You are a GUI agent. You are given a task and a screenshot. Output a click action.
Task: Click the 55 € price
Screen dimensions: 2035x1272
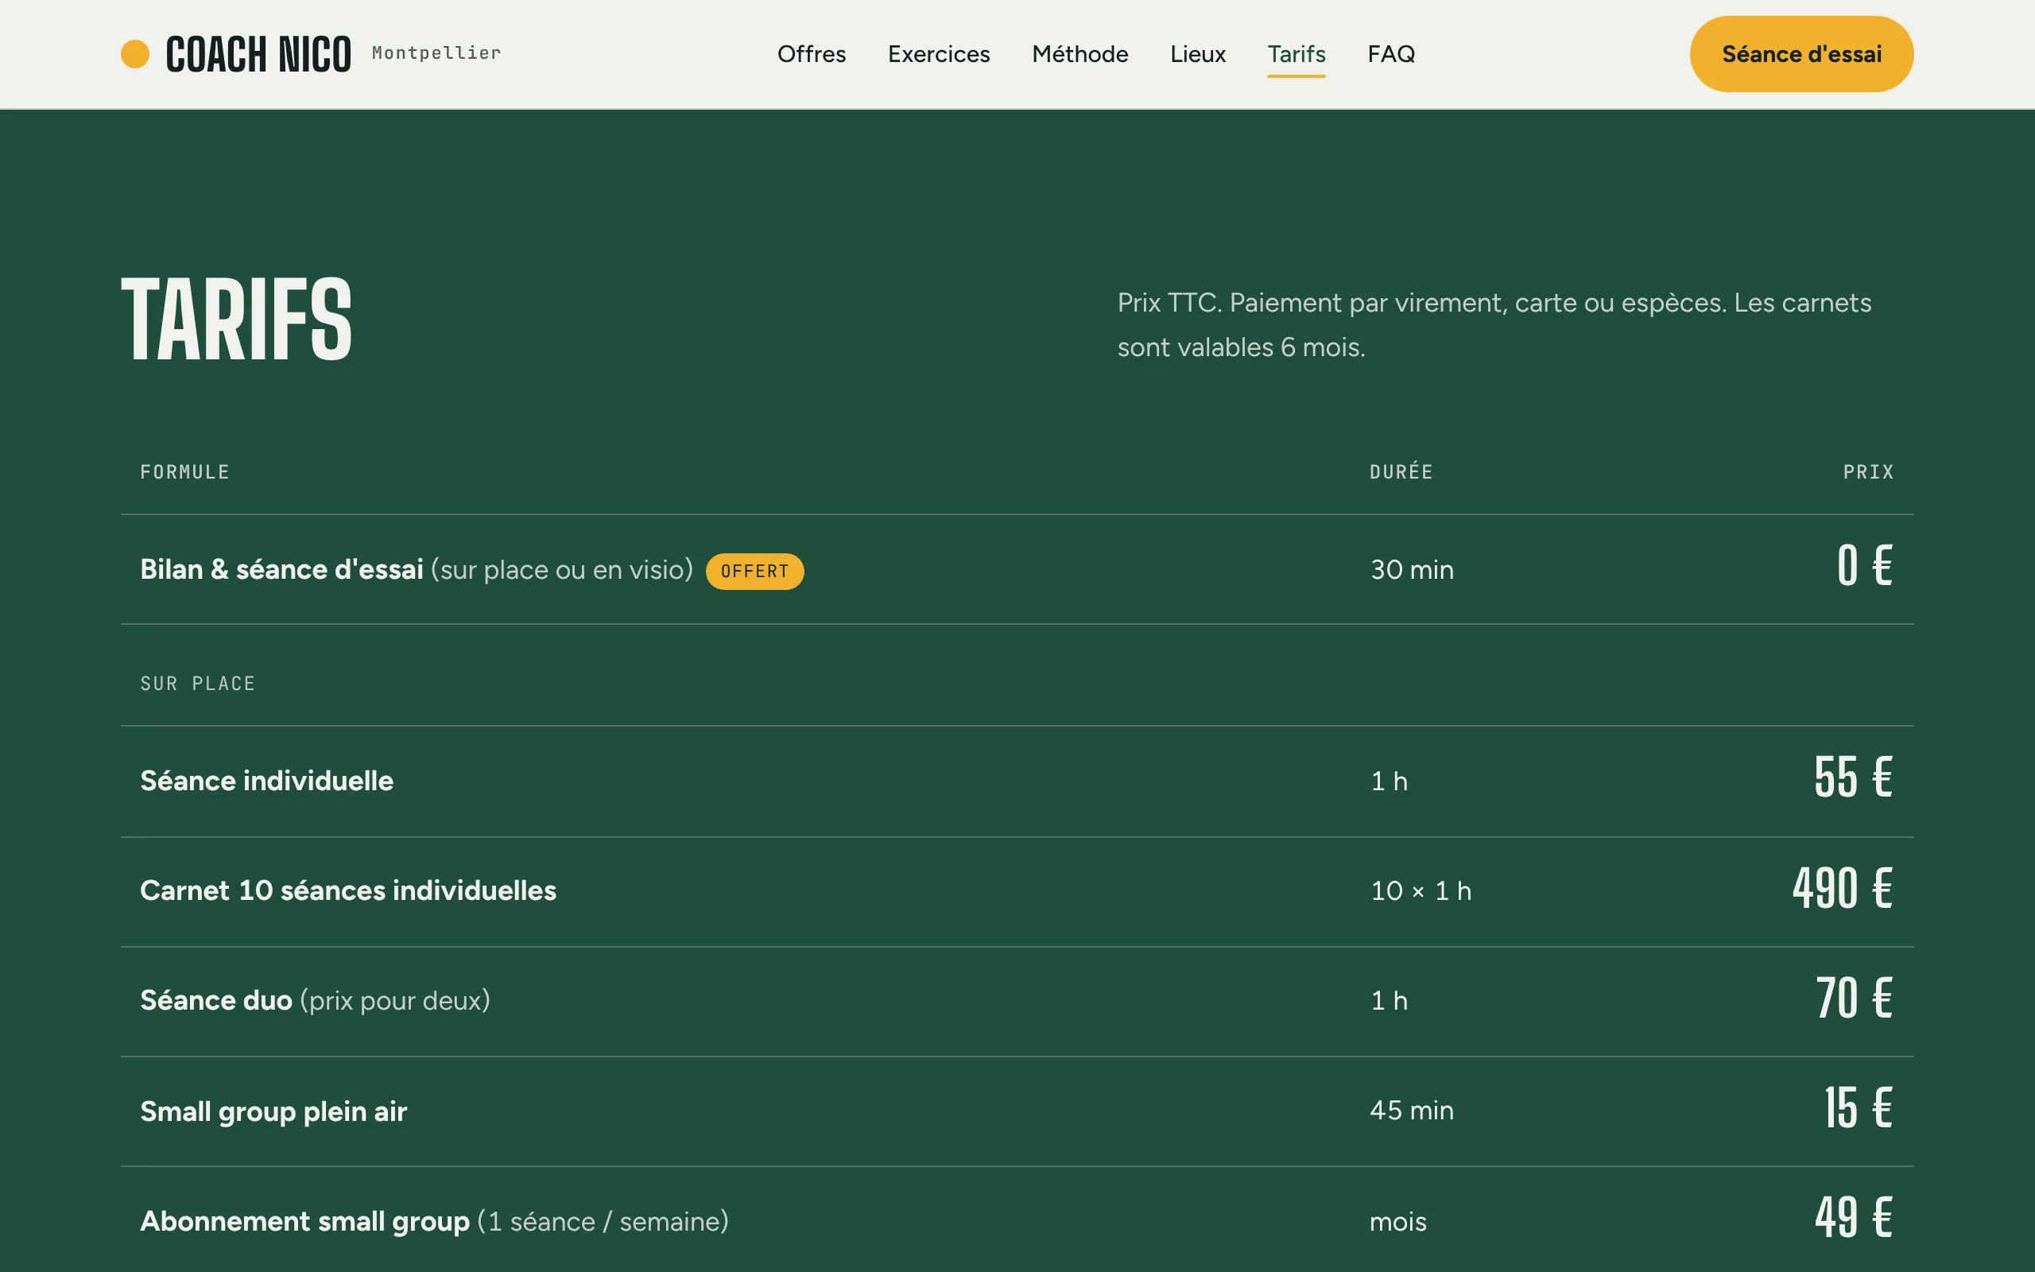click(x=1852, y=778)
